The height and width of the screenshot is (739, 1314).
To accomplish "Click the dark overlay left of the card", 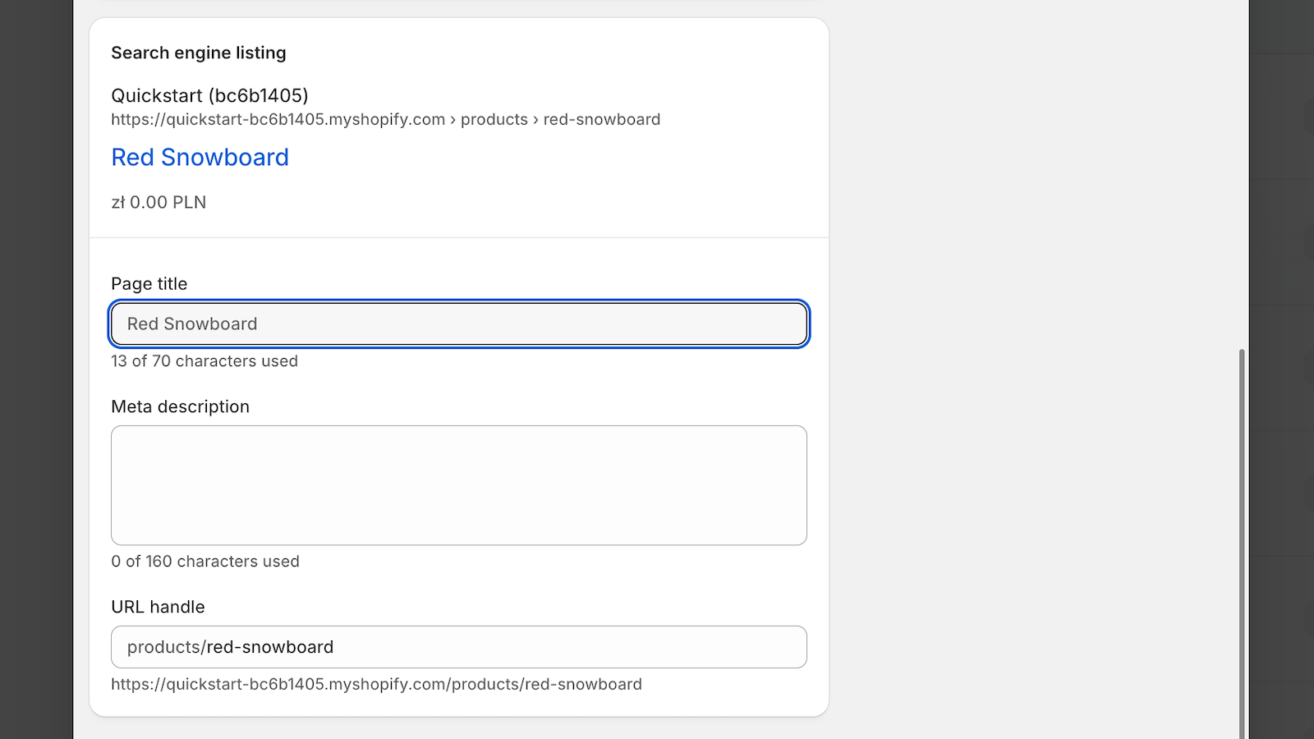I will pos(36,369).
